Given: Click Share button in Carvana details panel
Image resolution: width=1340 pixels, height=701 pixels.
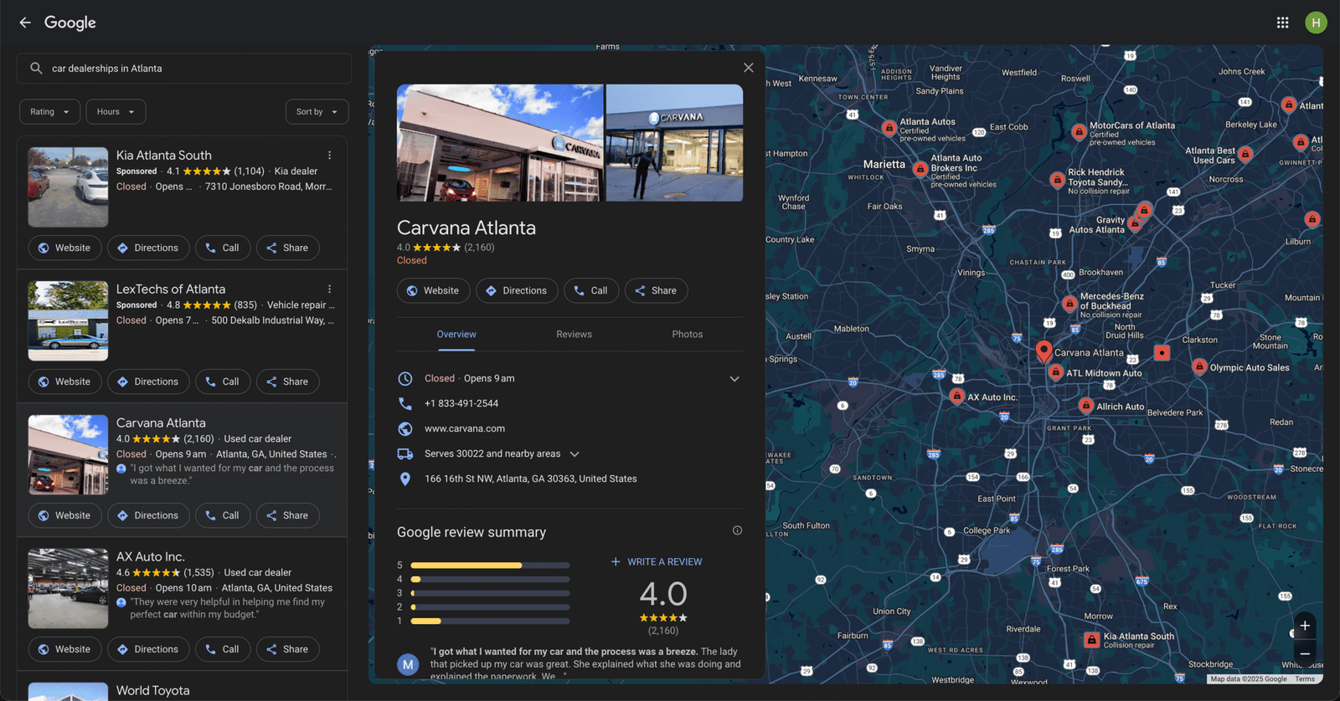Looking at the screenshot, I should 656,290.
